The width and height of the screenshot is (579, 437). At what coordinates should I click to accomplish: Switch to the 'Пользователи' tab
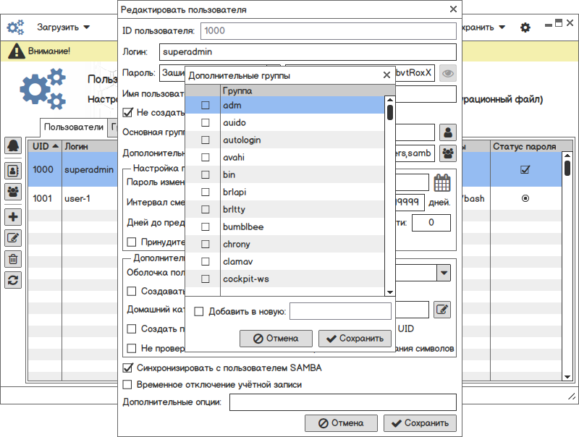tap(73, 127)
